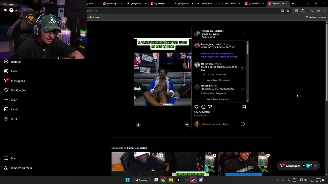Click the main ISHOWSPEED video
Image resolution: width=328 pixels, height=184 pixels.
click(162, 78)
